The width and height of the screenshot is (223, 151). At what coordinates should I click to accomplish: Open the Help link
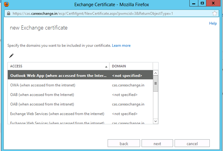[213, 23]
